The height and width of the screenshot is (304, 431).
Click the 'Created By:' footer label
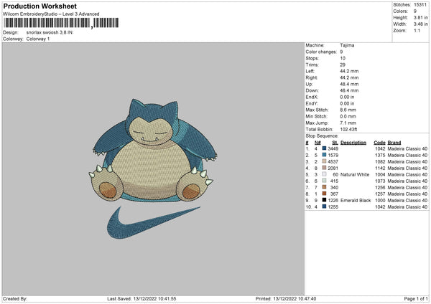pos(15,298)
